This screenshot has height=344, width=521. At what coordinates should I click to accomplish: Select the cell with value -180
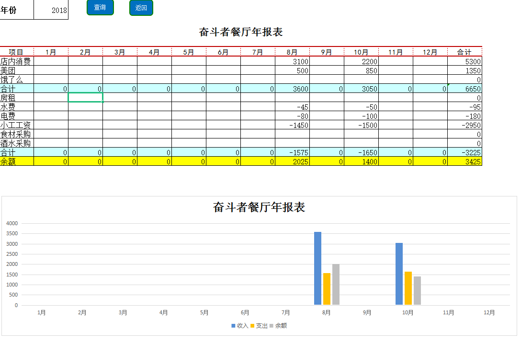[x=464, y=116]
